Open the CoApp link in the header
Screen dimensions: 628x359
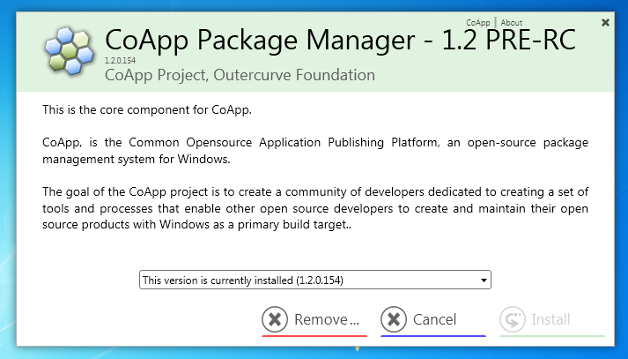[477, 22]
